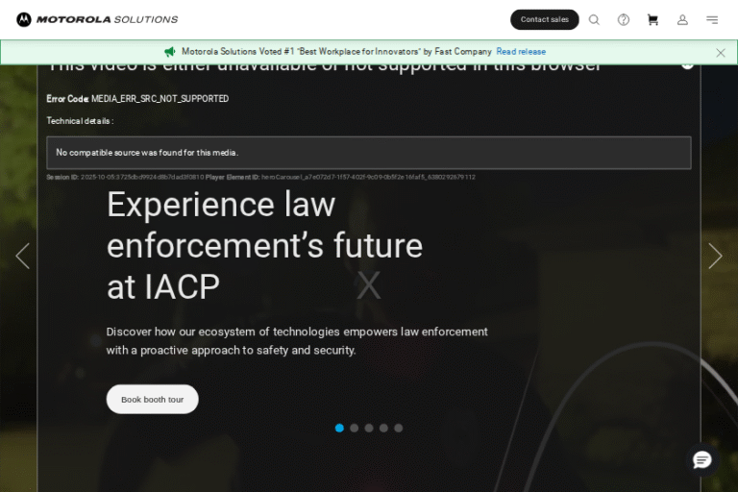Open the live chat bubble
This screenshot has width=738, height=492.
(702, 459)
